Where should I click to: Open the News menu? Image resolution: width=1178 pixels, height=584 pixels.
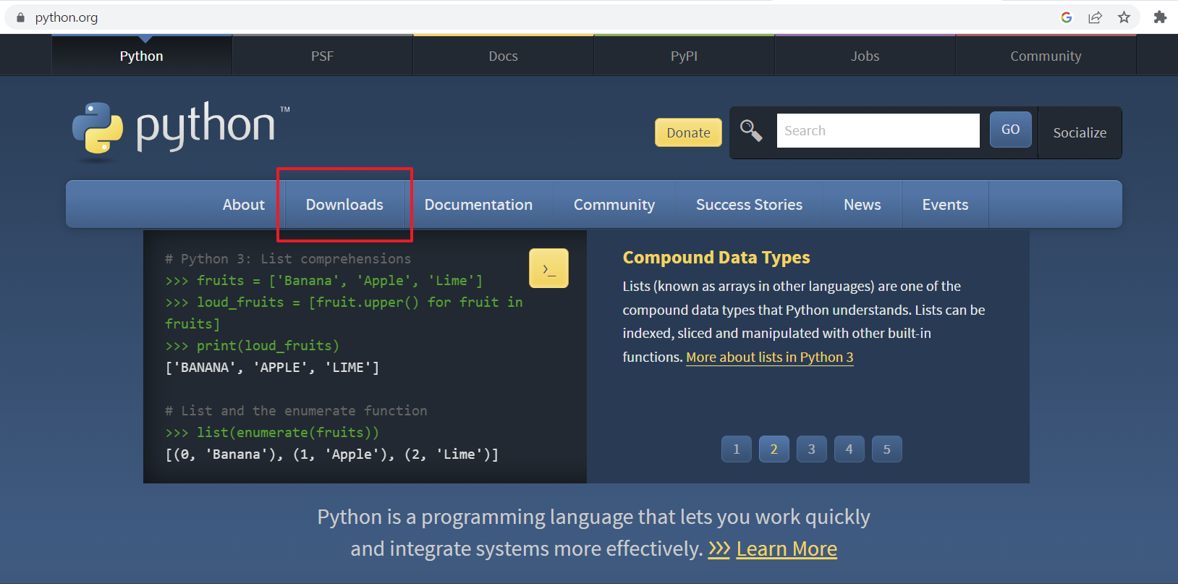[863, 205]
